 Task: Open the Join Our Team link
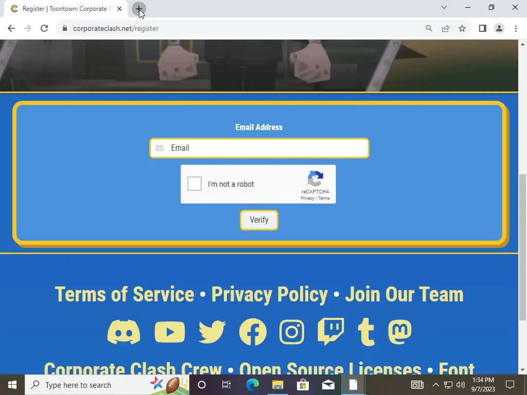coord(404,295)
